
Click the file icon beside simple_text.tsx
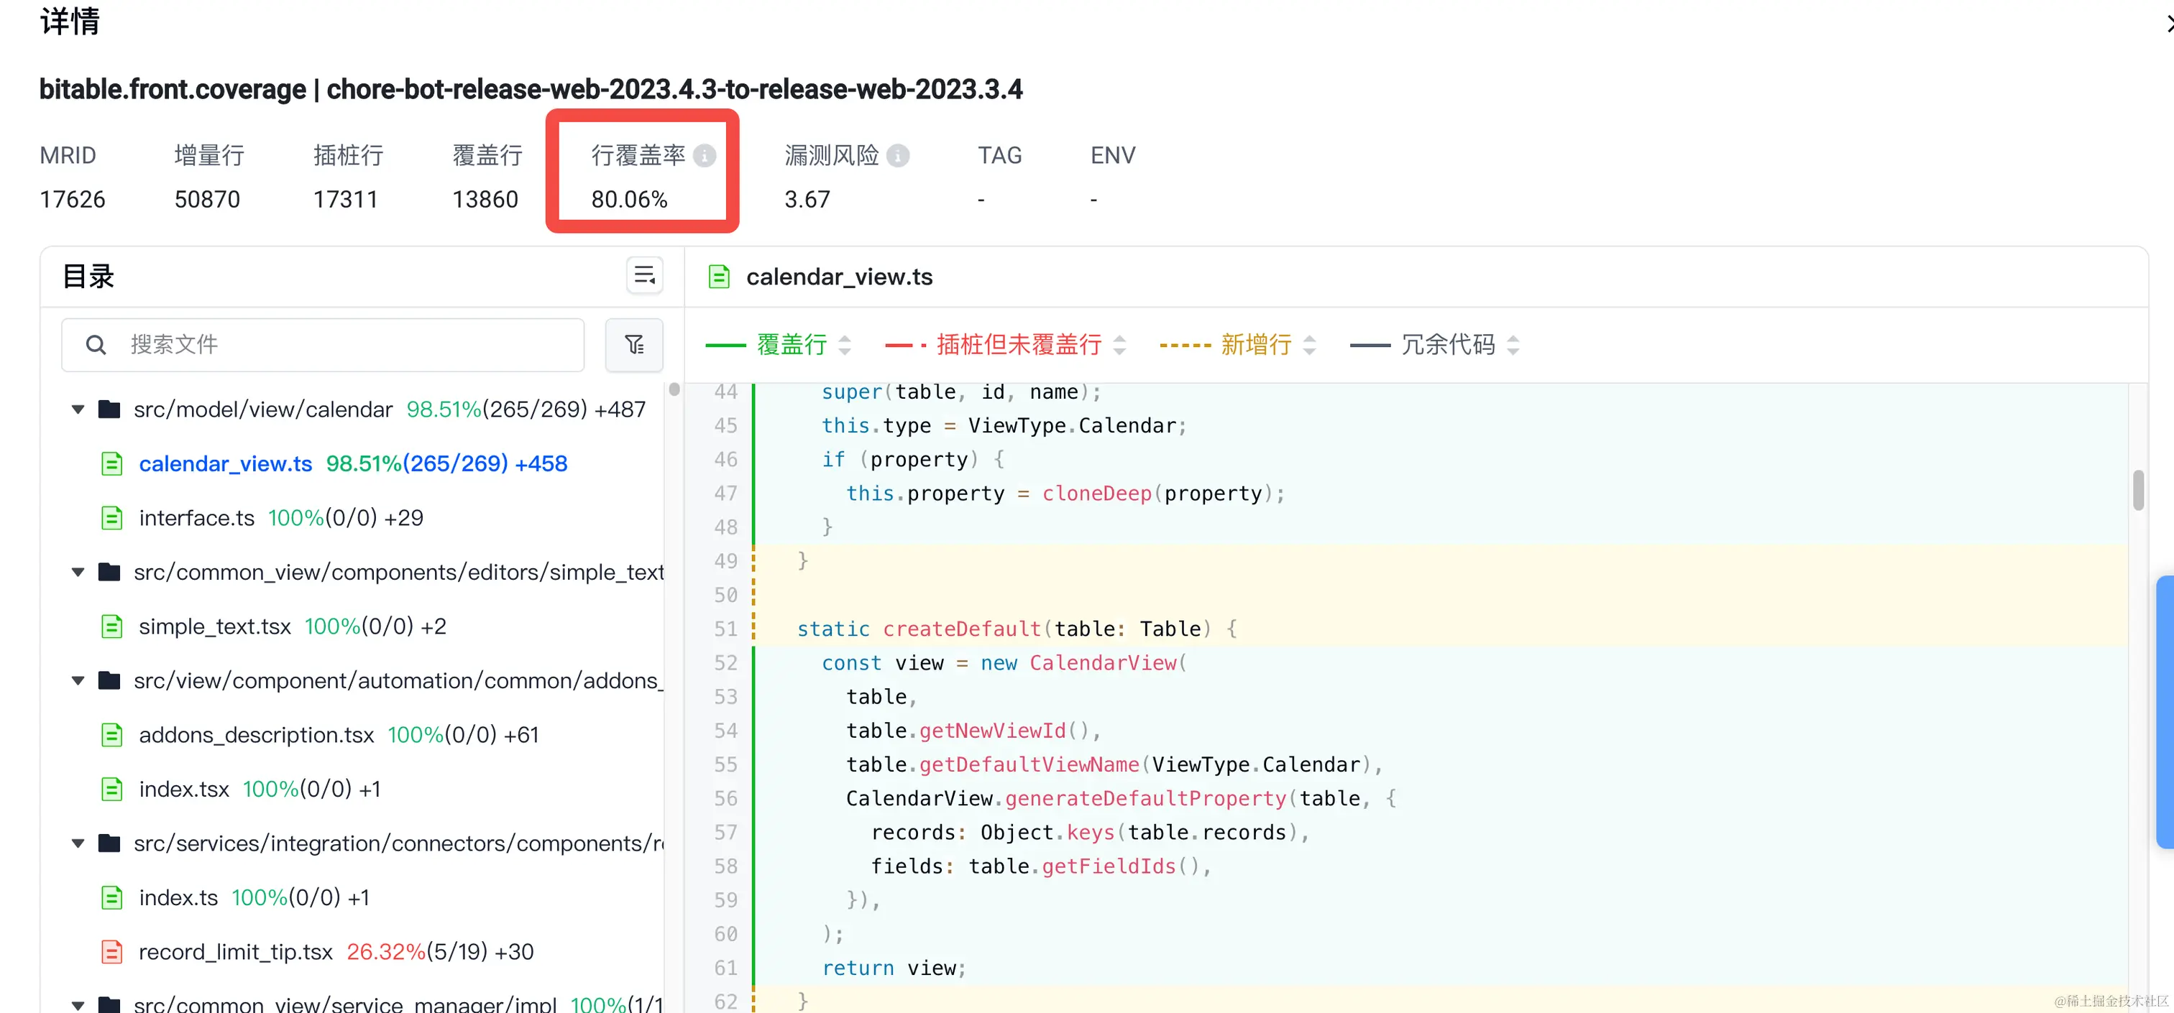pyautogui.click(x=111, y=626)
